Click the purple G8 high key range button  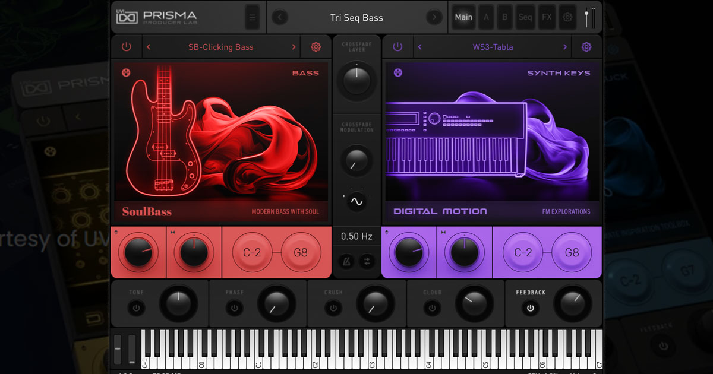click(x=572, y=252)
